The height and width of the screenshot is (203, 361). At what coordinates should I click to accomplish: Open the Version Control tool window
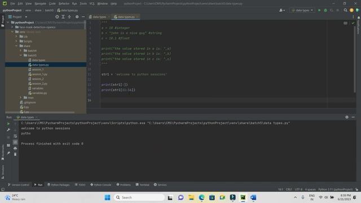coord(19,184)
